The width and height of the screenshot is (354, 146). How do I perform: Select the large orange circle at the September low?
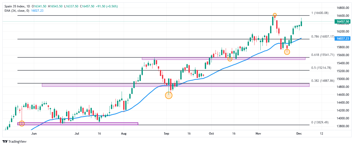[x=169, y=95]
